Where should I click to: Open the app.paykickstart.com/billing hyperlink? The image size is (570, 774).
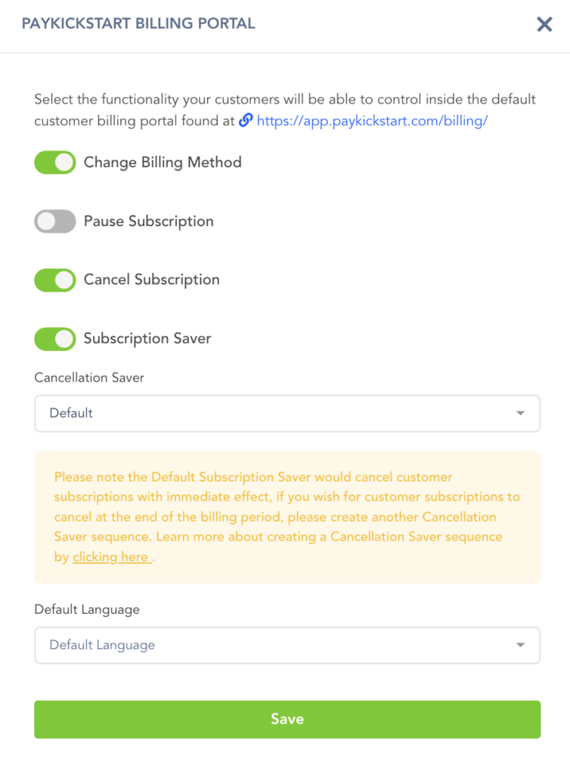point(372,121)
